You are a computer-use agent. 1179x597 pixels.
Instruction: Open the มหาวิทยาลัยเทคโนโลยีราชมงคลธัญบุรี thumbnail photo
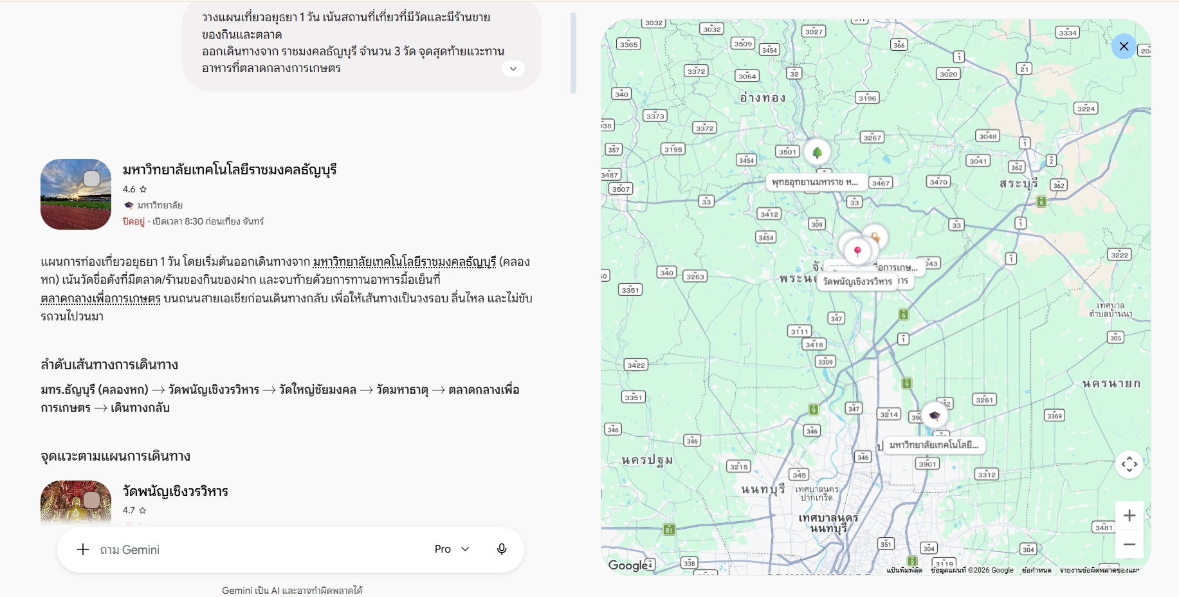click(x=76, y=194)
